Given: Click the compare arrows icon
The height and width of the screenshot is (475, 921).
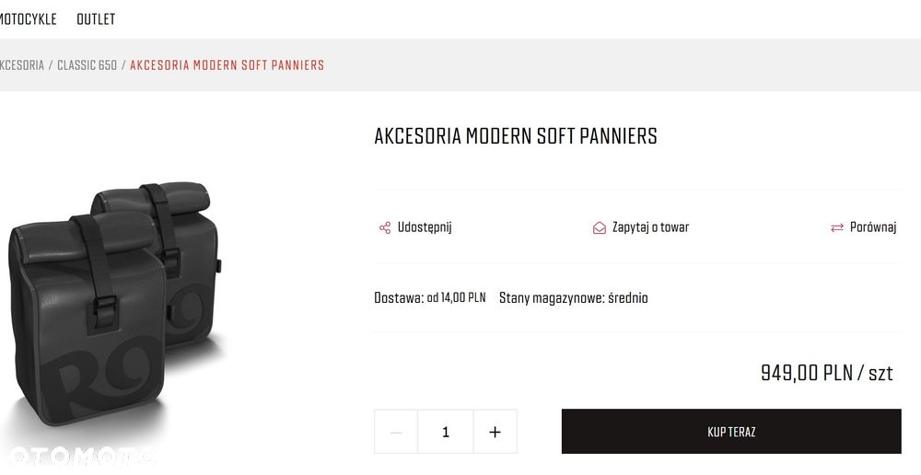Looking at the screenshot, I should pyautogui.click(x=837, y=227).
